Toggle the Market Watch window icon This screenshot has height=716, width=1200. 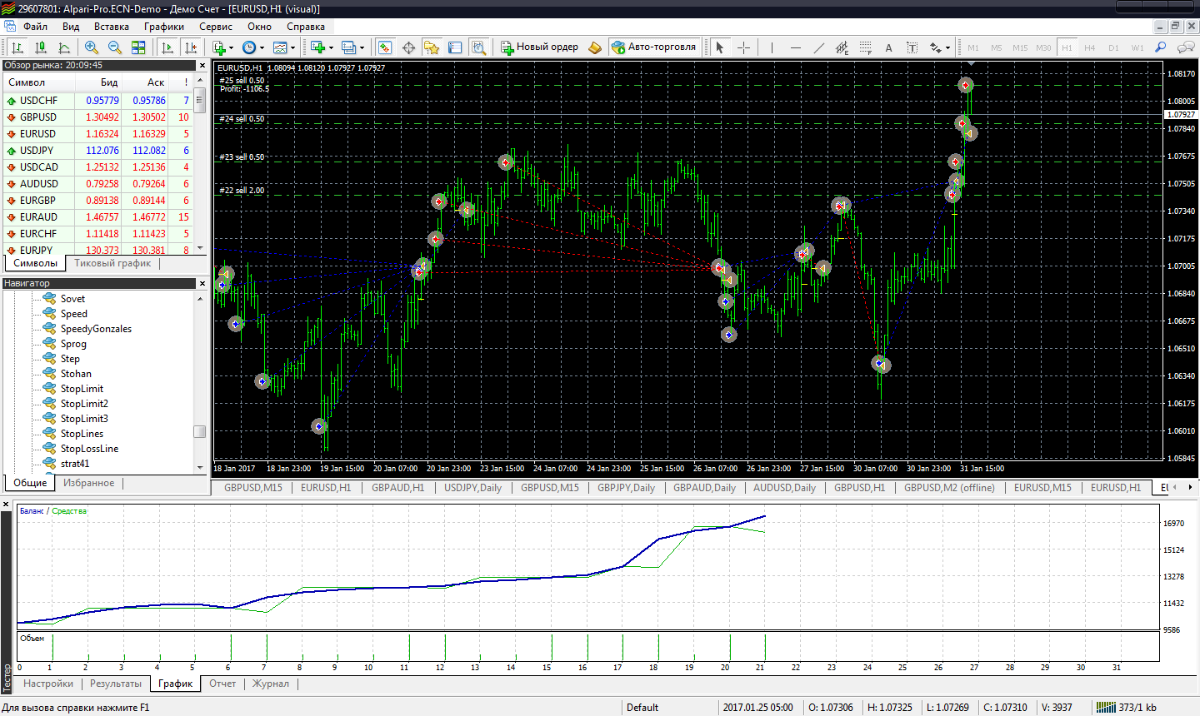point(385,47)
